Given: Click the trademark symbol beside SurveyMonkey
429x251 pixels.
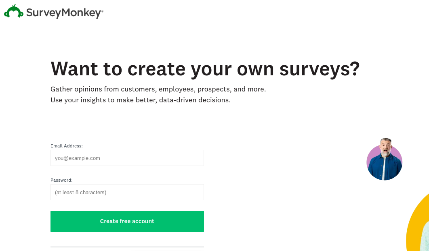Looking at the screenshot, I should click(x=103, y=12).
